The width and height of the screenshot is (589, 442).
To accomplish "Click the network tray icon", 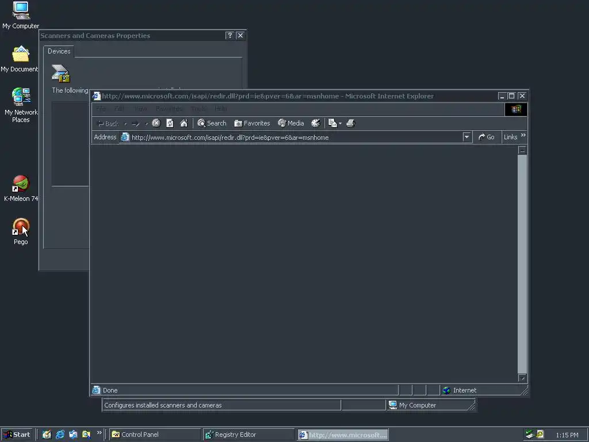I will pyautogui.click(x=530, y=435).
